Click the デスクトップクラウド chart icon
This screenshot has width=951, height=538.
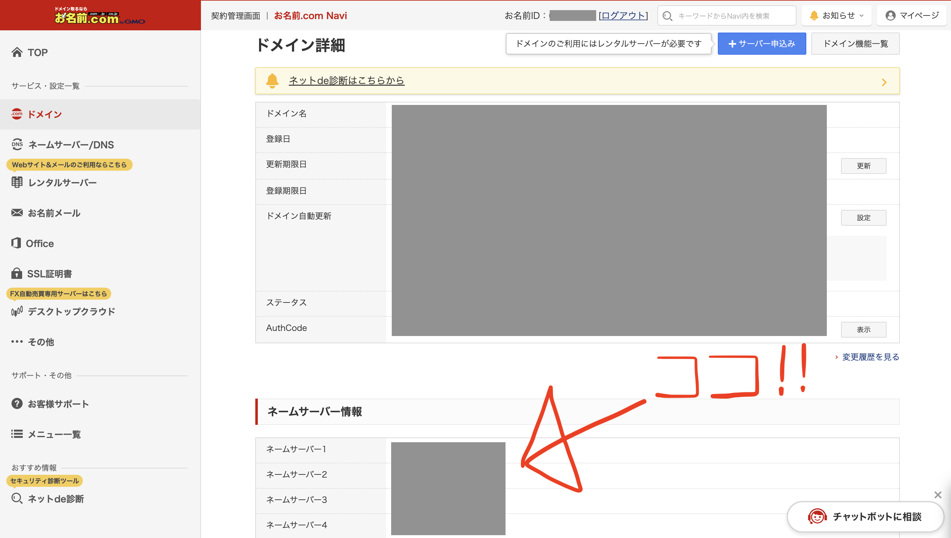17,311
